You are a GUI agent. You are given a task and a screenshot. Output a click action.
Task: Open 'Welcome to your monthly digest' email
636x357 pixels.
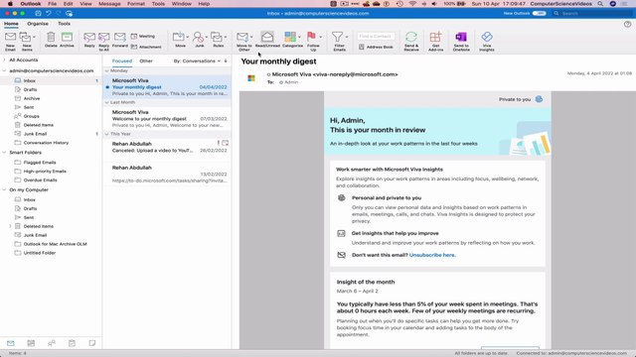coord(167,119)
